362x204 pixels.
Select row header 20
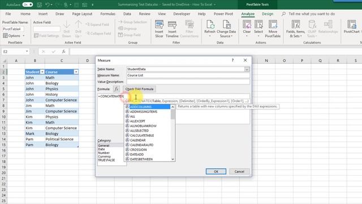3,173
